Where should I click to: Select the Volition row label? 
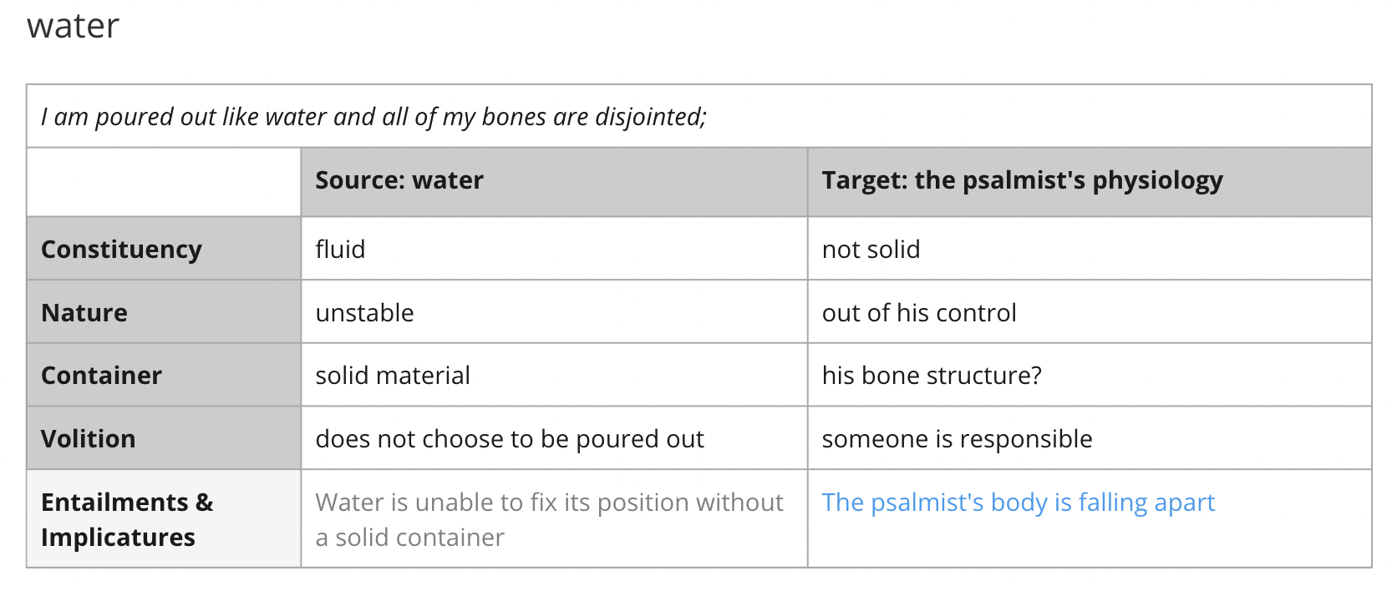tap(164, 438)
